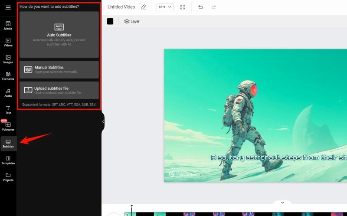
Task: Toggle fullscreen canvas view
Action: coord(183,7)
